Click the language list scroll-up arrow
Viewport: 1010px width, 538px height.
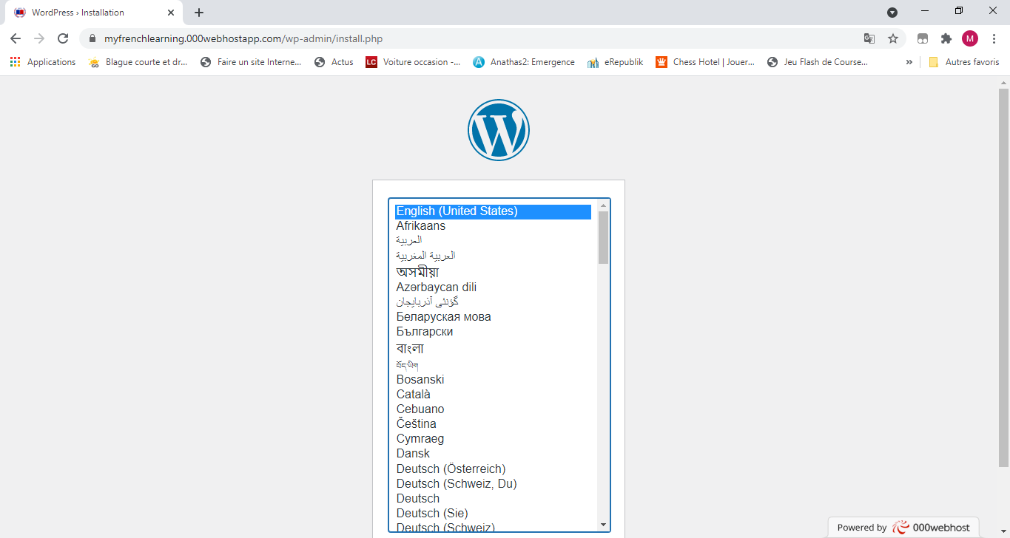[x=603, y=205]
